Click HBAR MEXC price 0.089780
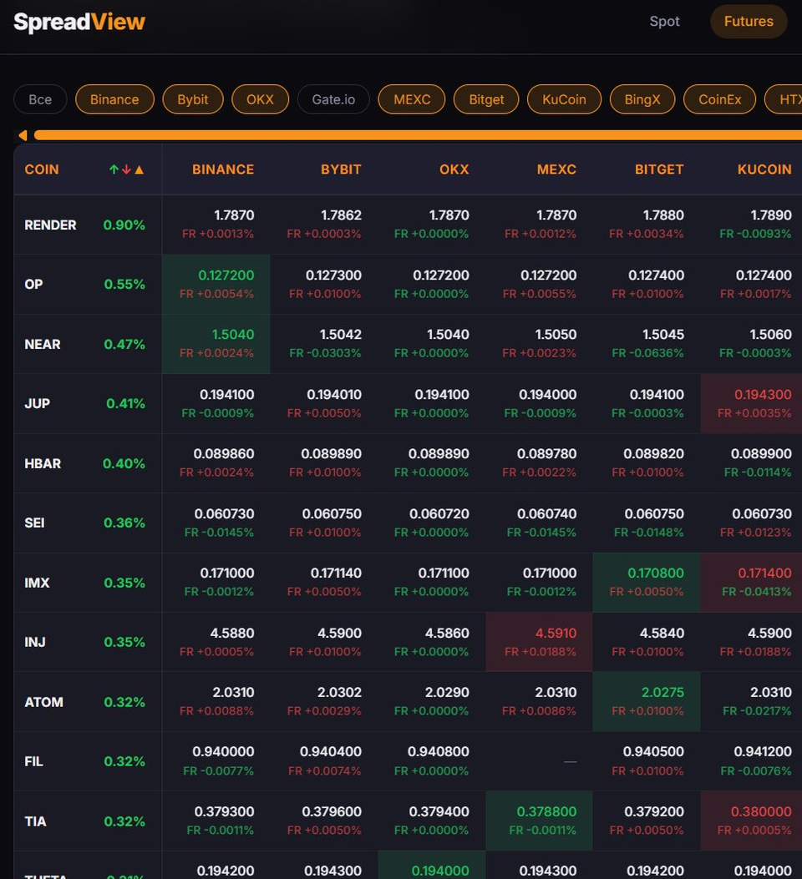 (x=546, y=453)
